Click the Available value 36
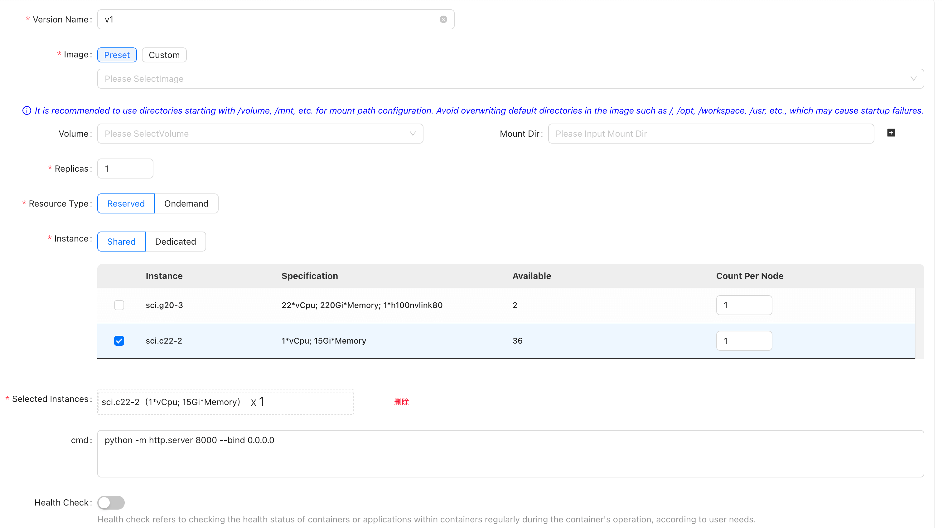 click(517, 341)
